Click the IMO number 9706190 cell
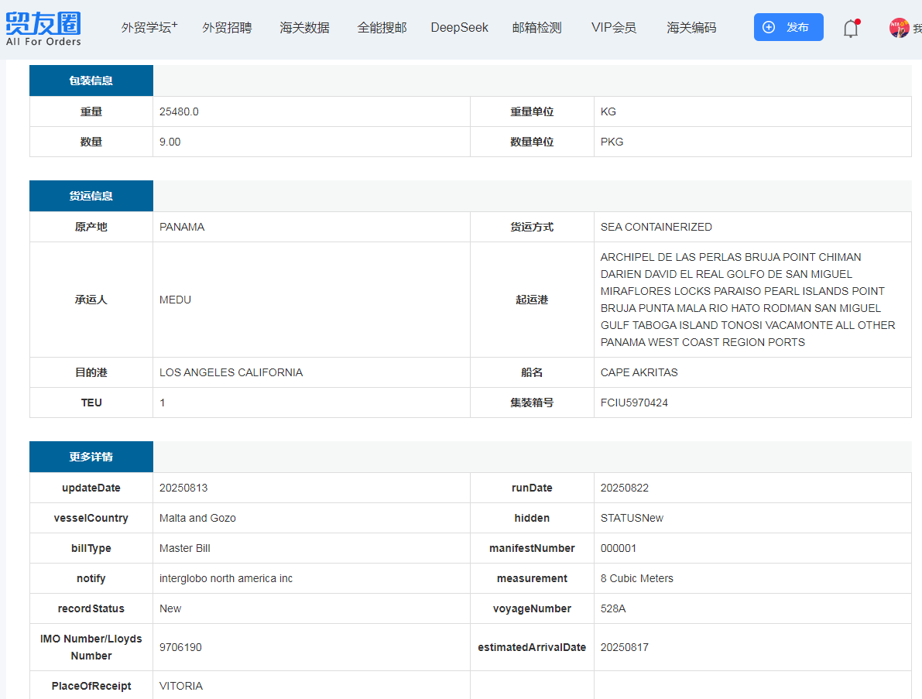 (x=180, y=647)
